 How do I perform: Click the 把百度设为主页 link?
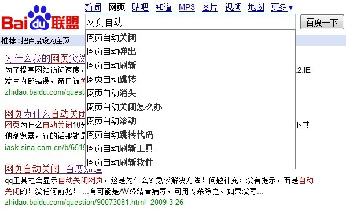[x=46, y=40]
